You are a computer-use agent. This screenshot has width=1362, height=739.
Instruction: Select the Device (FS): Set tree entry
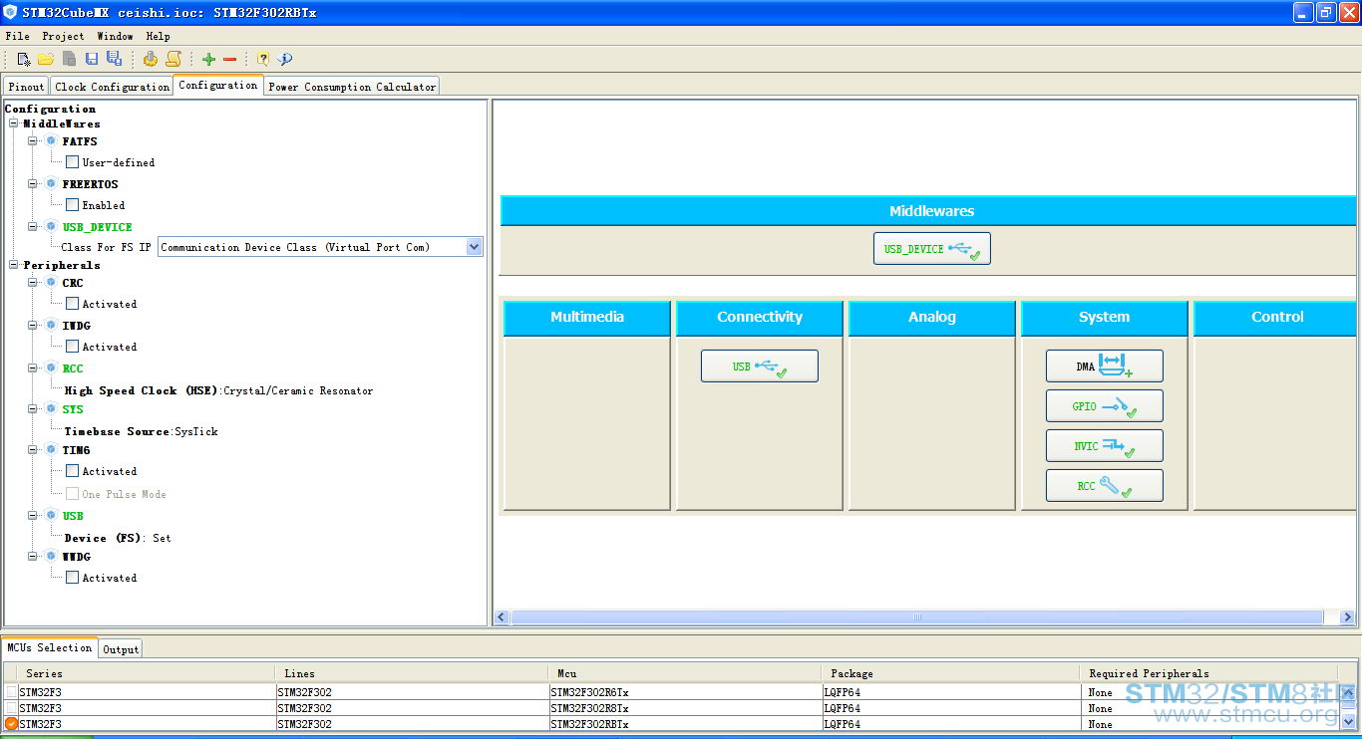point(118,538)
